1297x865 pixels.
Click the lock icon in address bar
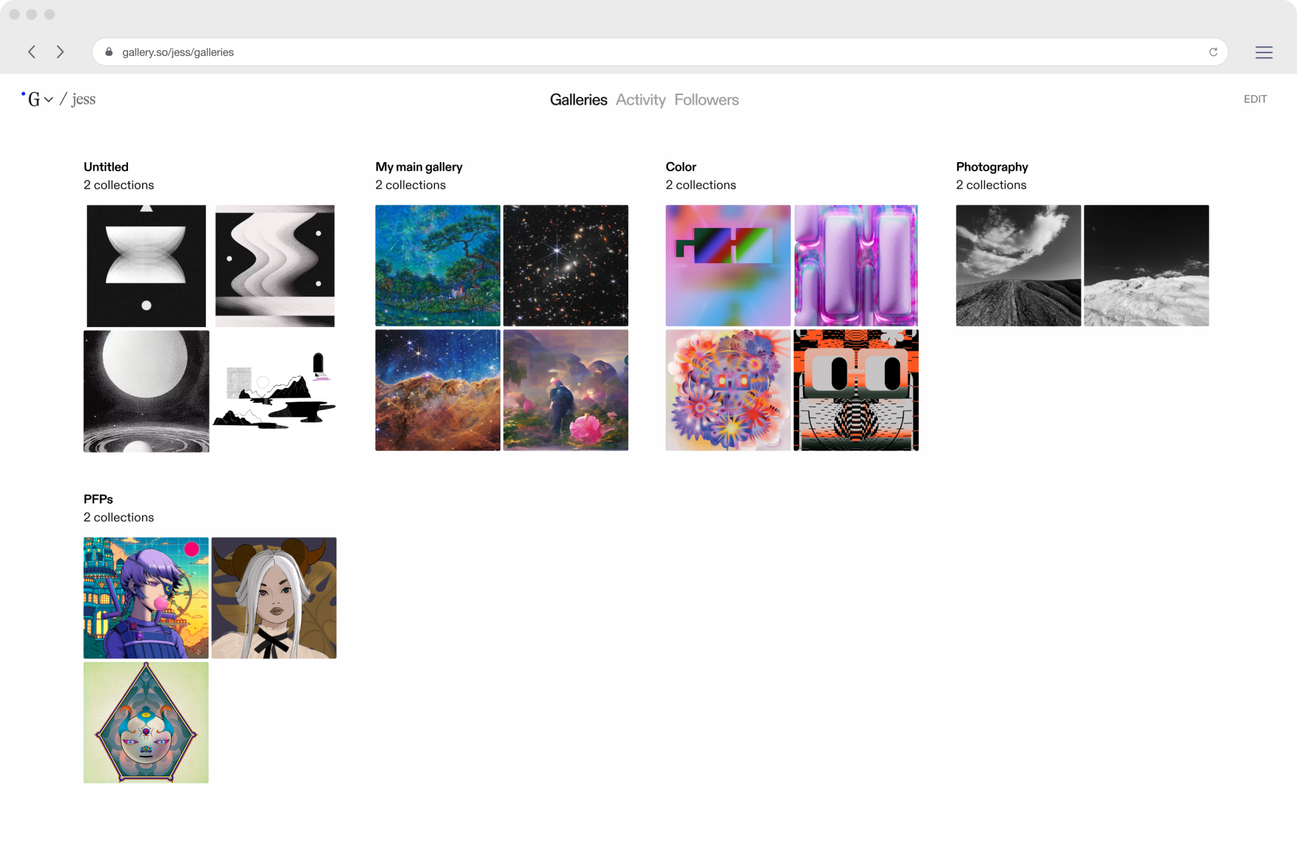pos(109,52)
